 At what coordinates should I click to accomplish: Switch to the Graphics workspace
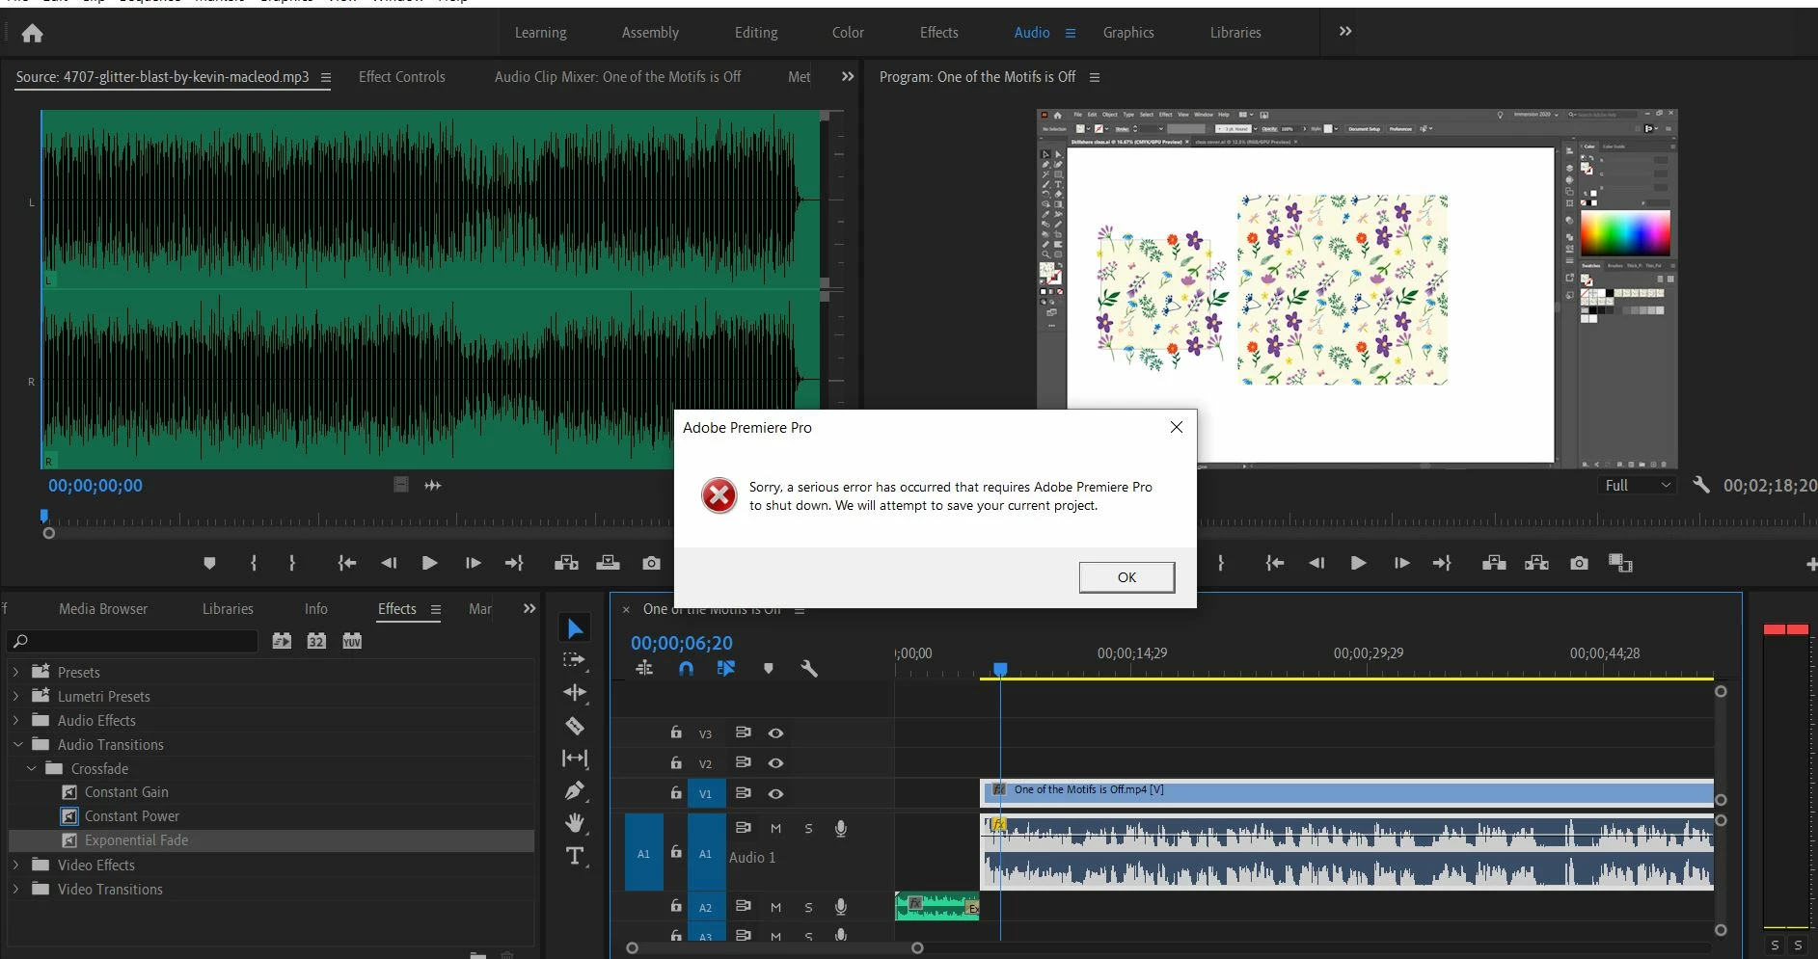[1128, 33]
